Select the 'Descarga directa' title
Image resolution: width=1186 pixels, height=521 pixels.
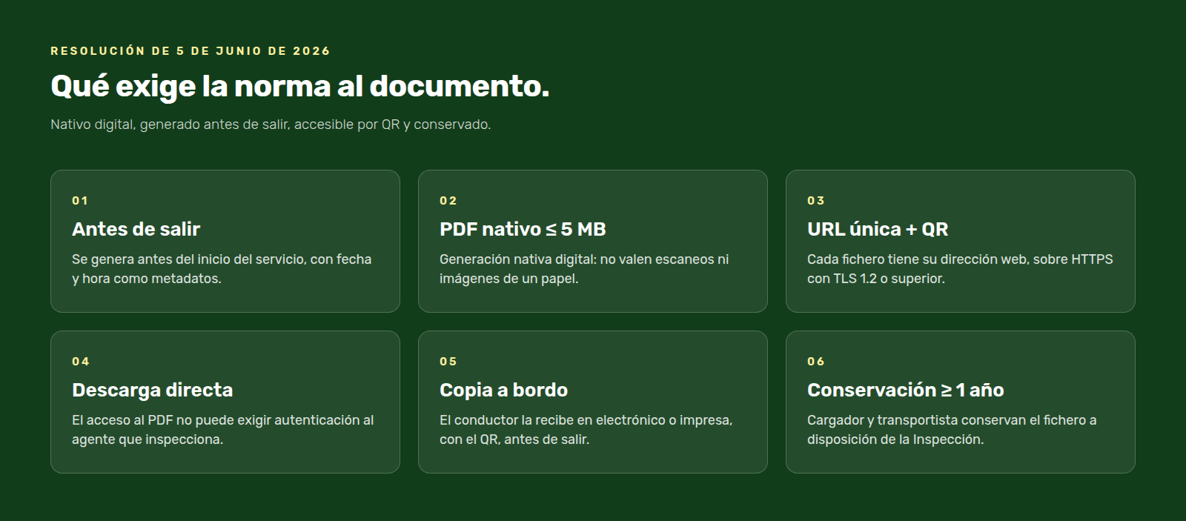coord(153,390)
